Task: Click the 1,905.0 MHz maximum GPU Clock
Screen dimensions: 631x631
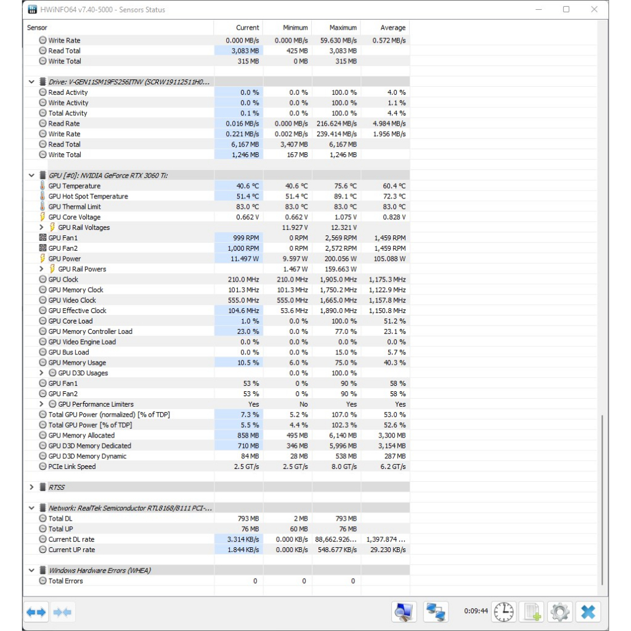Action: (x=338, y=279)
